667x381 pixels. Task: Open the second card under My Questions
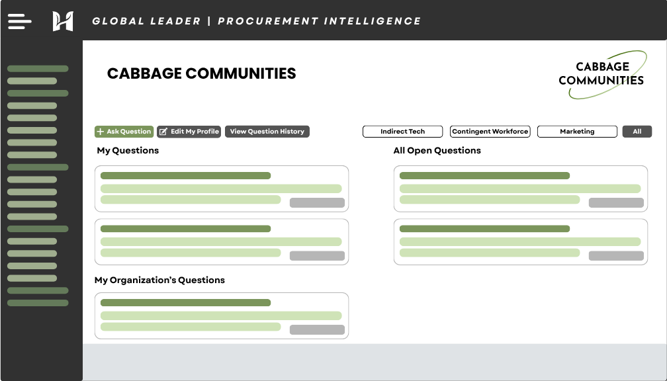pos(221,242)
